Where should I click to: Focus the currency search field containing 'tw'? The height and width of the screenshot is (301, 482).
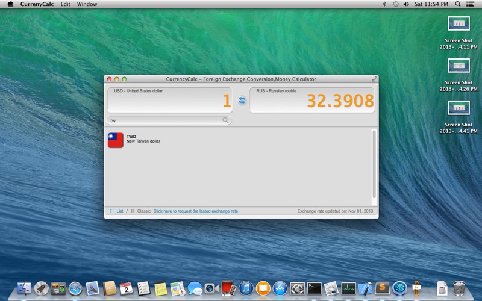(x=169, y=120)
